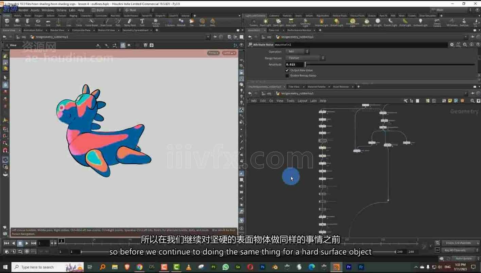Expand the Key All Channels dropdown

click(460, 250)
